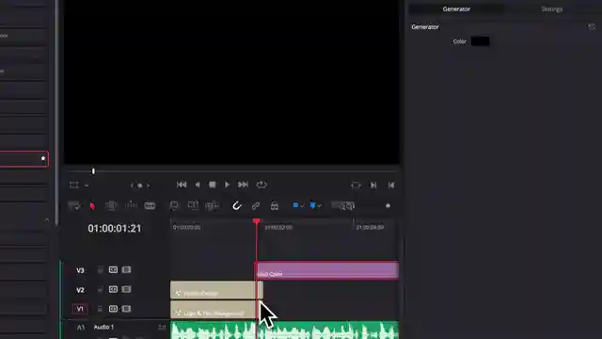Start forward playback

click(227, 185)
